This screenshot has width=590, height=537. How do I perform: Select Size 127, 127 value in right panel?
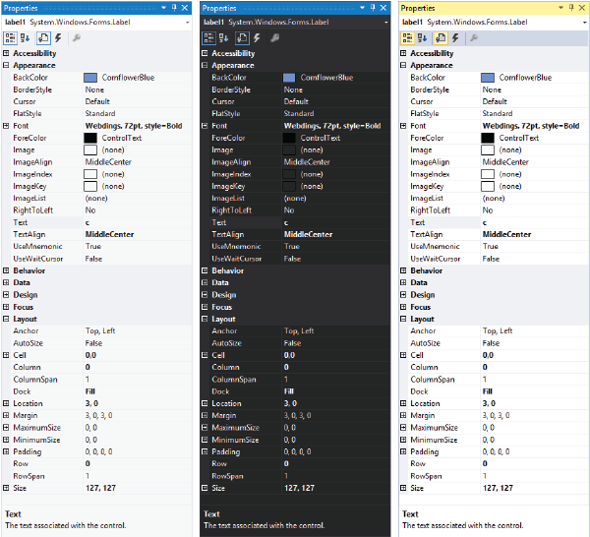pos(498,488)
